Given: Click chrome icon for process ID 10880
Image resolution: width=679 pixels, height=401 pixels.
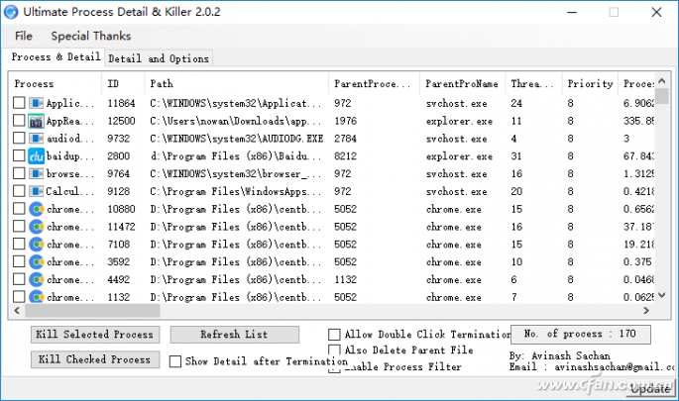Looking at the screenshot, I should coord(37,209).
